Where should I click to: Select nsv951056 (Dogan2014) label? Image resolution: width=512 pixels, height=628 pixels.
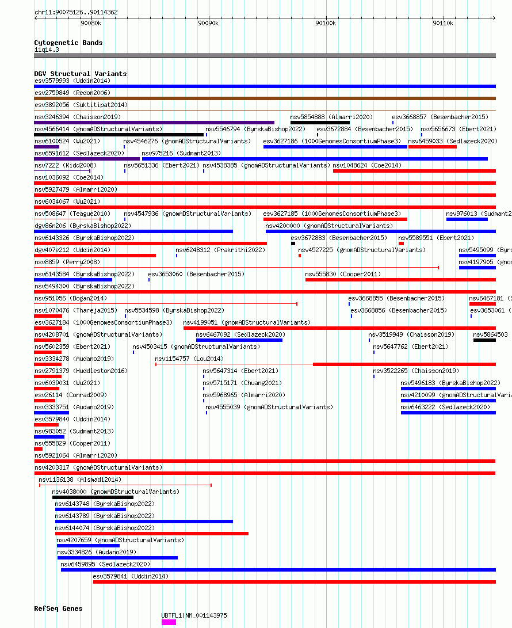[x=71, y=298]
